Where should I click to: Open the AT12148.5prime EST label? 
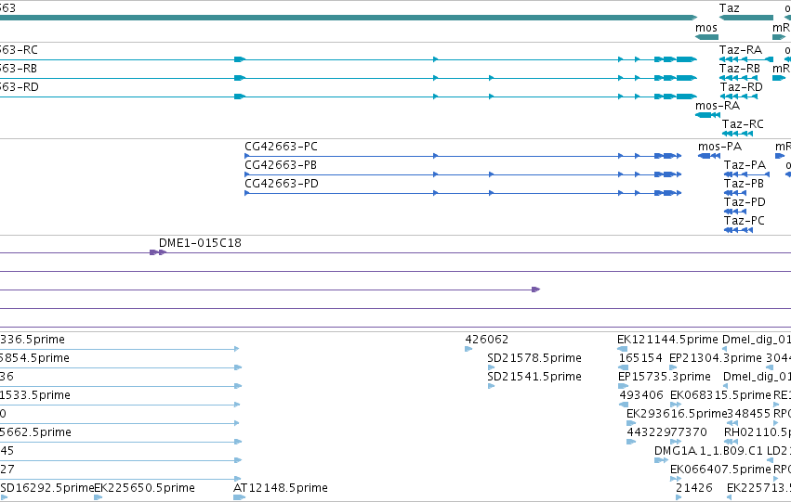[281, 488]
